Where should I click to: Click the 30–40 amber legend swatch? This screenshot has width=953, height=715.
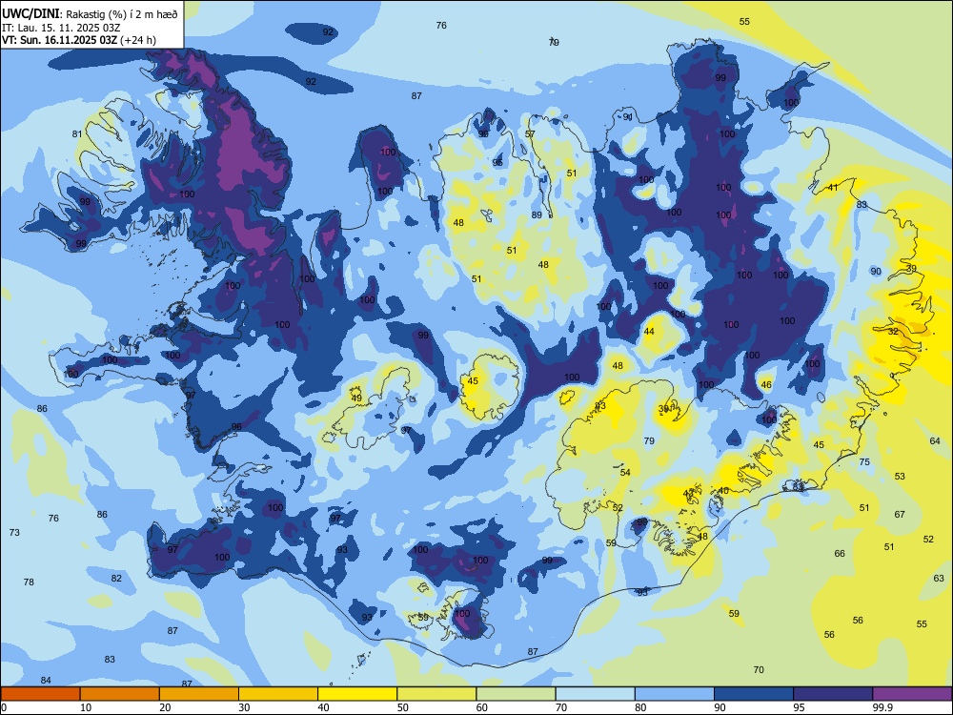click(x=278, y=694)
